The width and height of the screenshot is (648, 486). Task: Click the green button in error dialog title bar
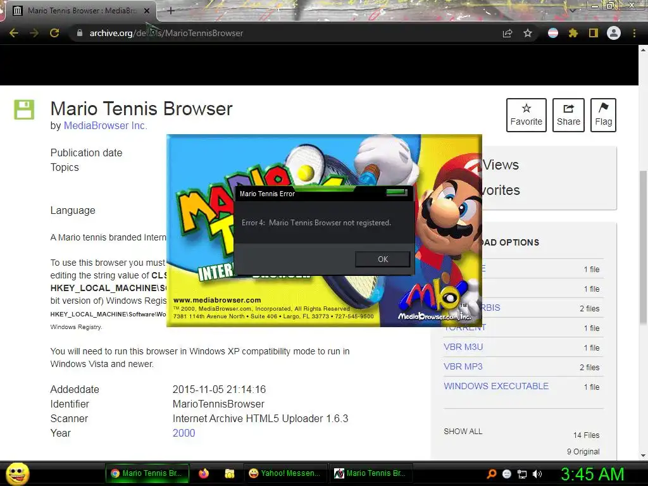pos(397,192)
